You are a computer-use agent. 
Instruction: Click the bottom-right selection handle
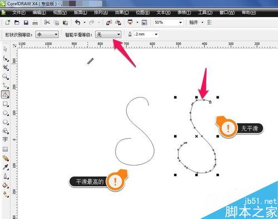pos(218,175)
